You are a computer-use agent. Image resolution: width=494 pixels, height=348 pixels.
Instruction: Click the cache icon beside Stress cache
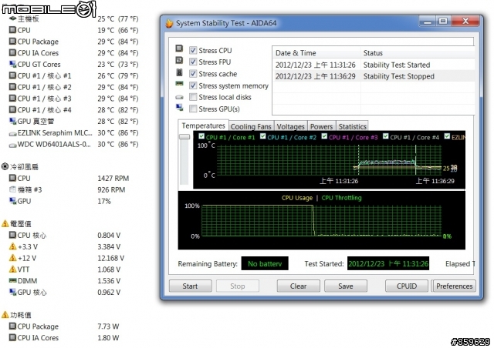(179, 72)
